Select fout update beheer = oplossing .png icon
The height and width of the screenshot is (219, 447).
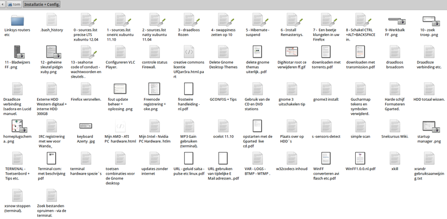pyautogui.click(x=120, y=90)
